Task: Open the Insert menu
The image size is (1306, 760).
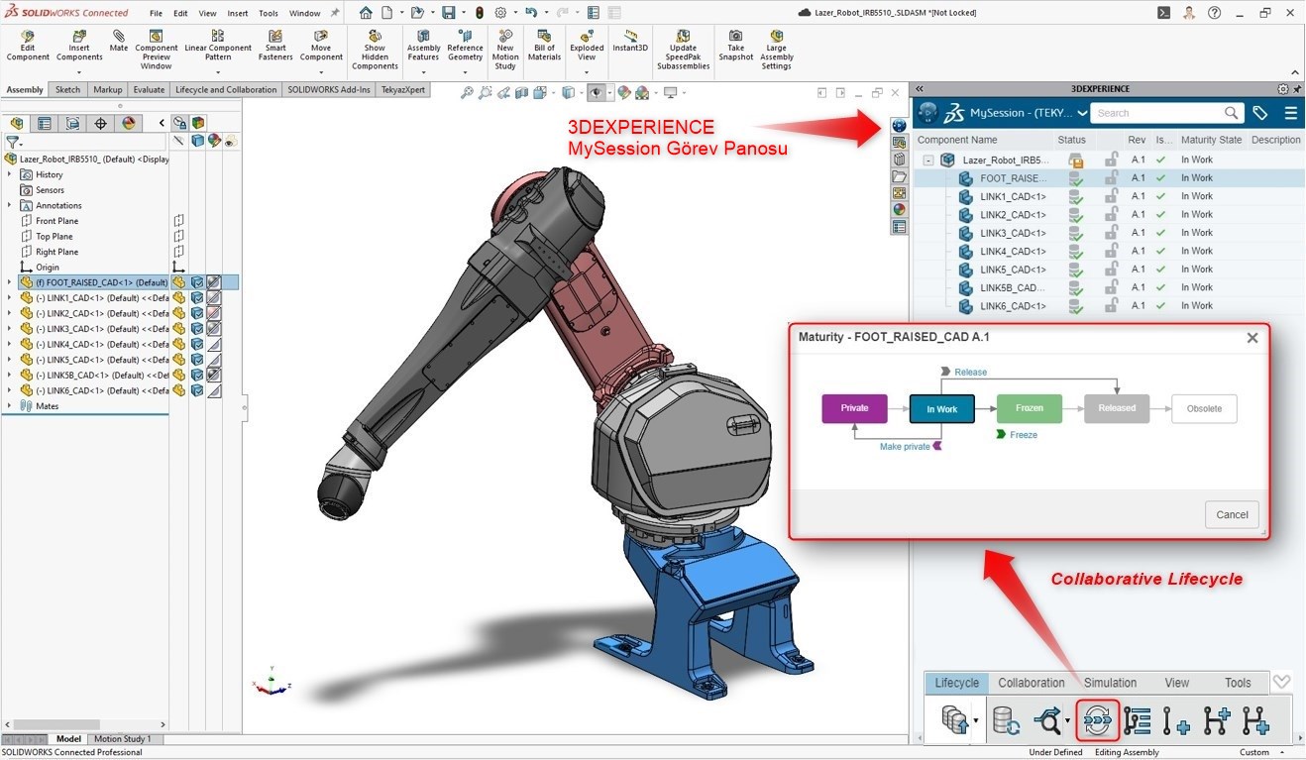Action: (238, 14)
